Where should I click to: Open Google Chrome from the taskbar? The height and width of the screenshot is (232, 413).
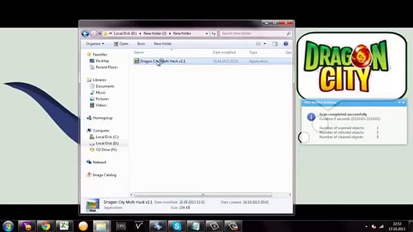45,226
